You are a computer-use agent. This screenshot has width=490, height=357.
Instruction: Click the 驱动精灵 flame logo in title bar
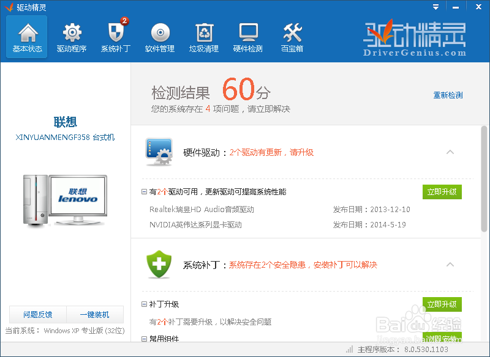click(9, 7)
